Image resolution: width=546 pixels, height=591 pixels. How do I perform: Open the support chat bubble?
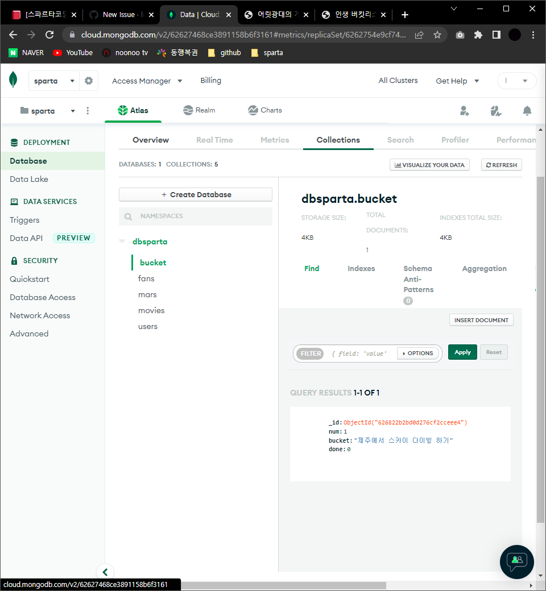coord(516,561)
